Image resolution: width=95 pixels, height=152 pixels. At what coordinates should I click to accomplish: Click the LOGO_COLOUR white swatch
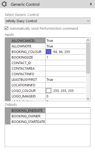pos(49,91)
